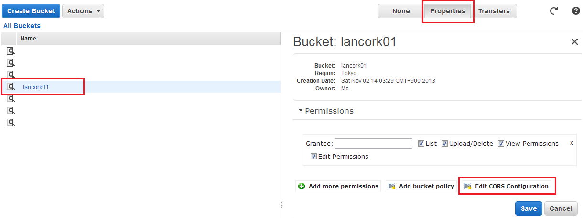This screenshot has width=583, height=218.
Task: Select the None view tab
Action: [x=400, y=11]
